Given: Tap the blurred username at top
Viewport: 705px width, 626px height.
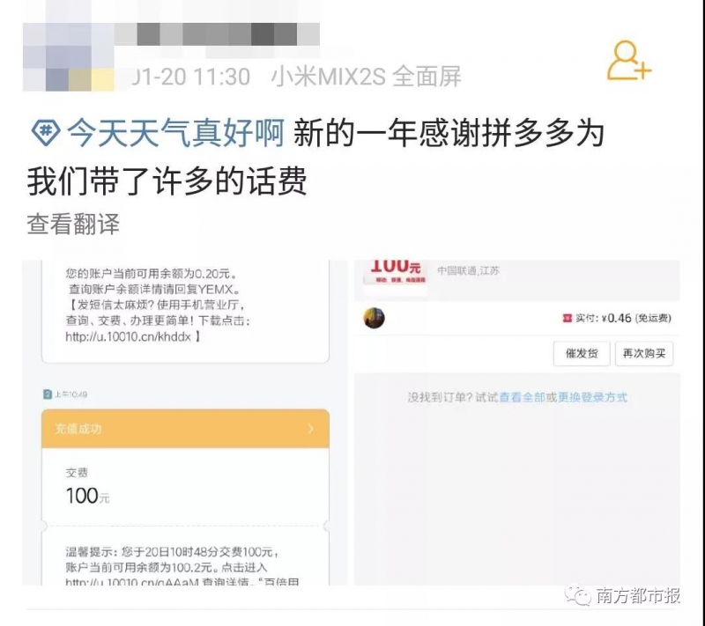Looking at the screenshot, I should click(x=217, y=34).
